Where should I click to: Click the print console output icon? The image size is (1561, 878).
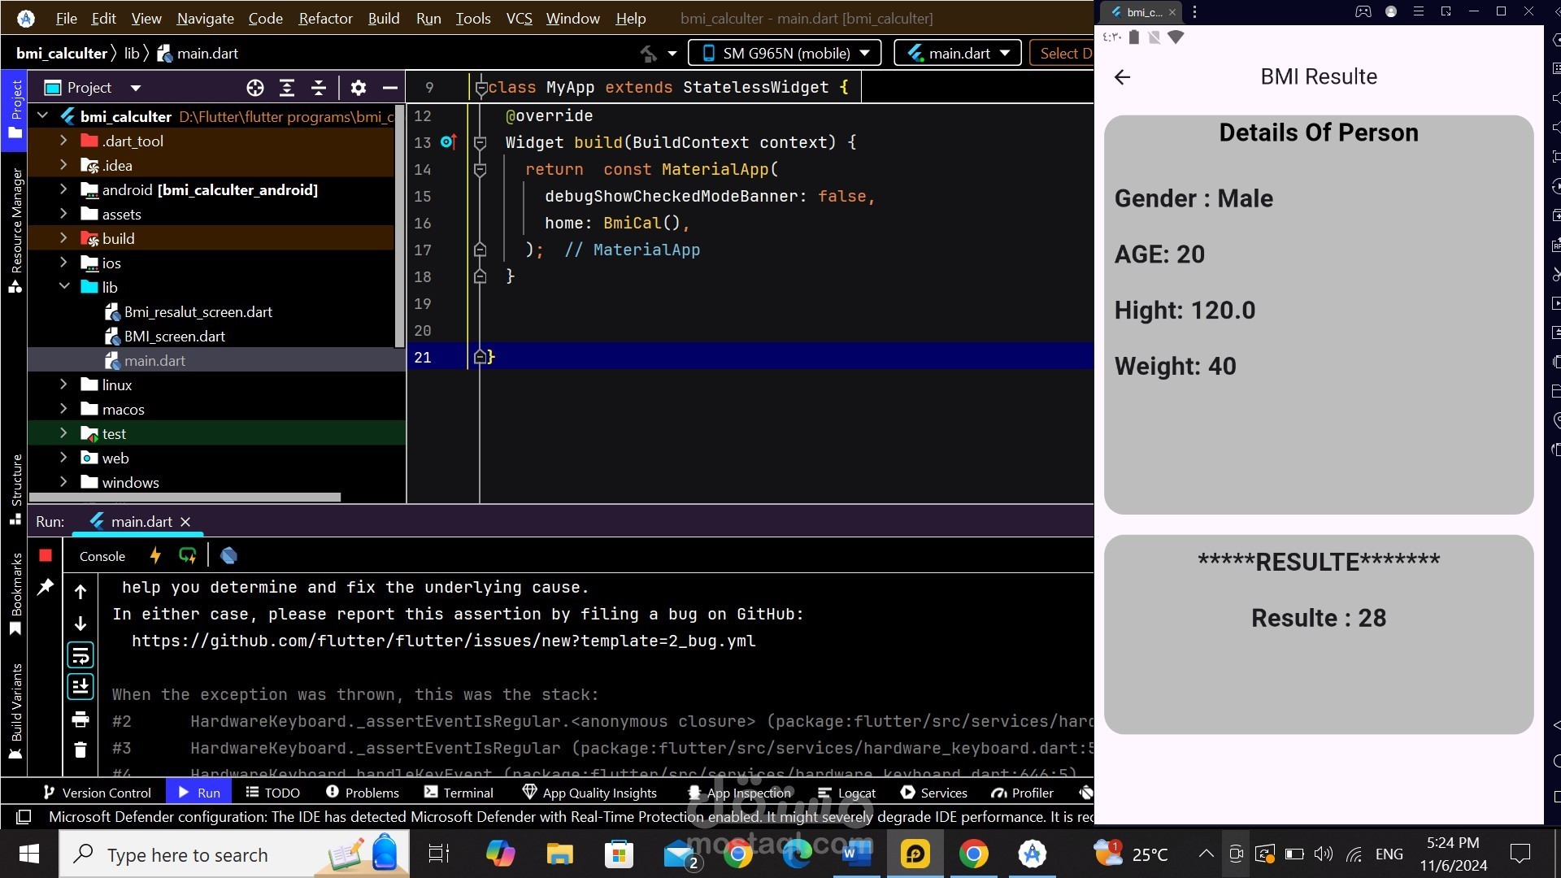(x=80, y=719)
